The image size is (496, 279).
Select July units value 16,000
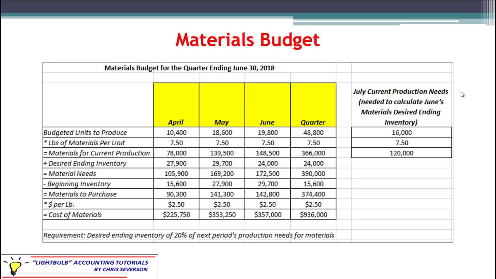[x=401, y=133]
